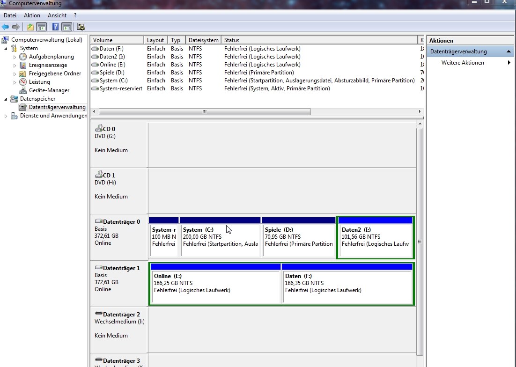
Task: Open Weitere Aktionen in the actions pane
Action: click(x=463, y=63)
